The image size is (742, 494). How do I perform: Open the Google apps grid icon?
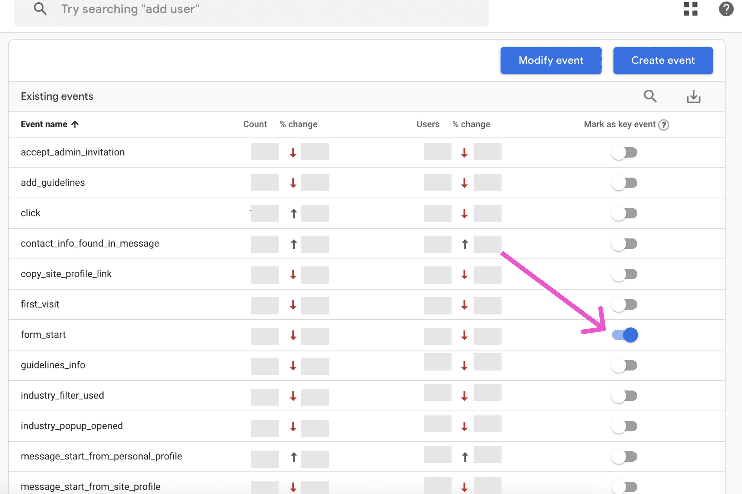[x=690, y=9]
